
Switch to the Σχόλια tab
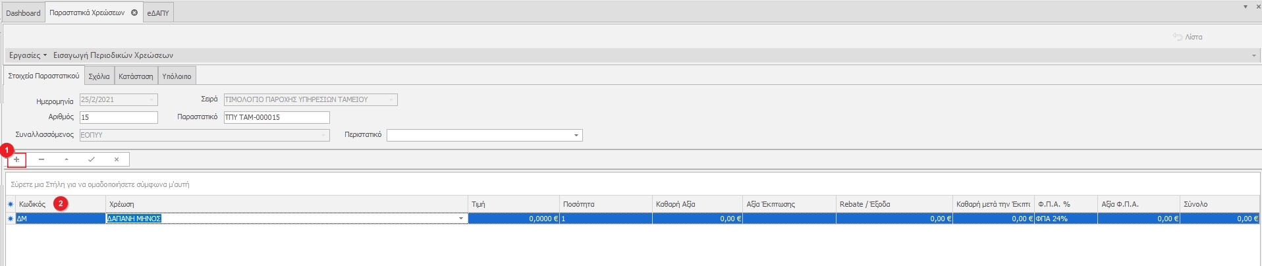[99, 76]
